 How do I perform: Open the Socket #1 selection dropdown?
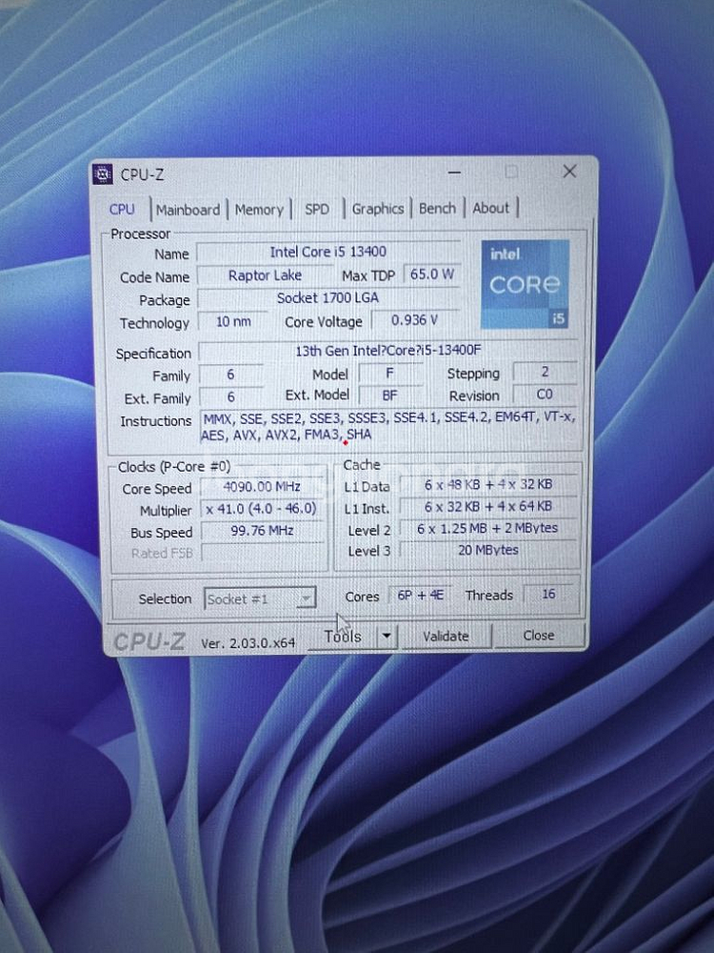pos(260,599)
